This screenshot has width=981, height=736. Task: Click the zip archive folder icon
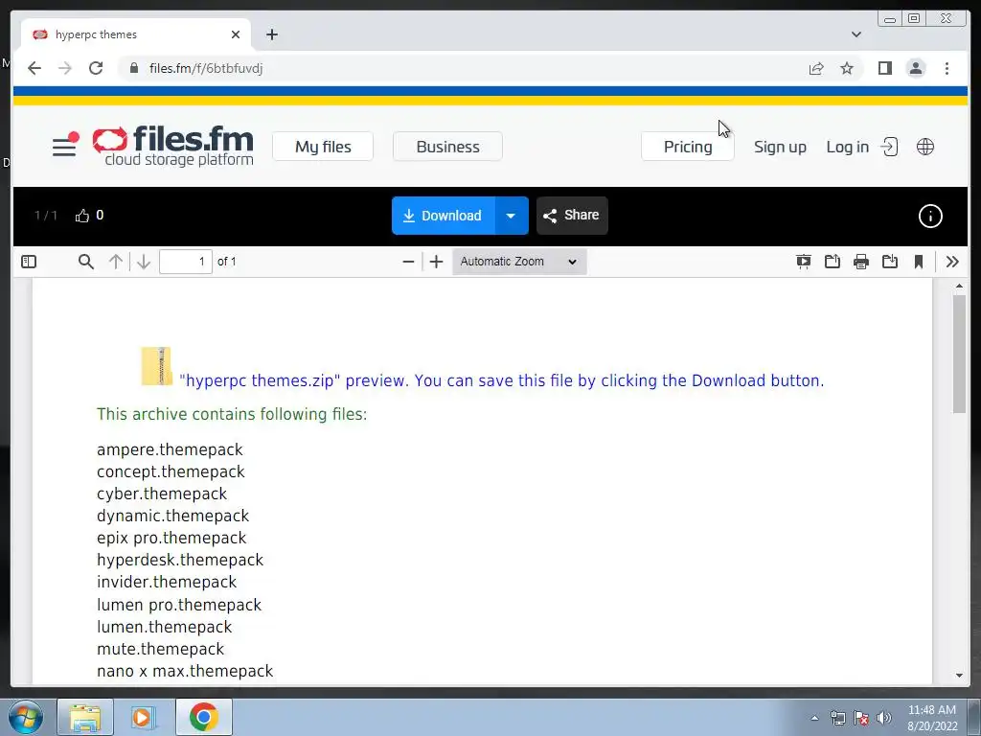click(x=156, y=366)
